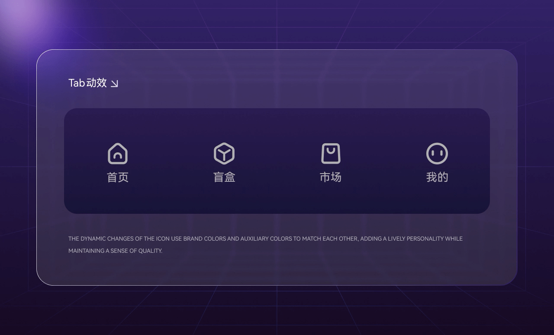Viewport: 554px width, 335px height.
Task: Click the shopping bag icon above 市场
Action: point(331,154)
